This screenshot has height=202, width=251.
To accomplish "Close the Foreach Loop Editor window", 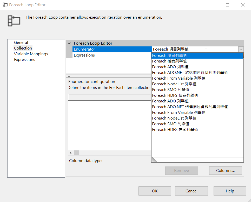I will [243, 5].
